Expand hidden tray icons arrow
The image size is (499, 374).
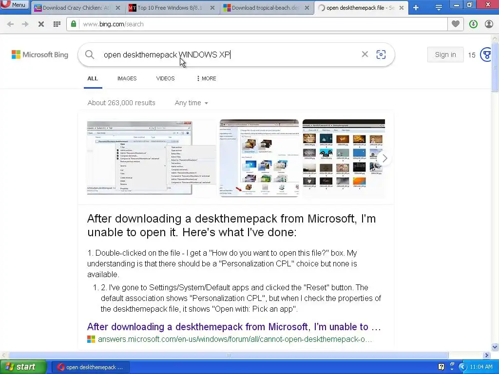click(x=462, y=367)
